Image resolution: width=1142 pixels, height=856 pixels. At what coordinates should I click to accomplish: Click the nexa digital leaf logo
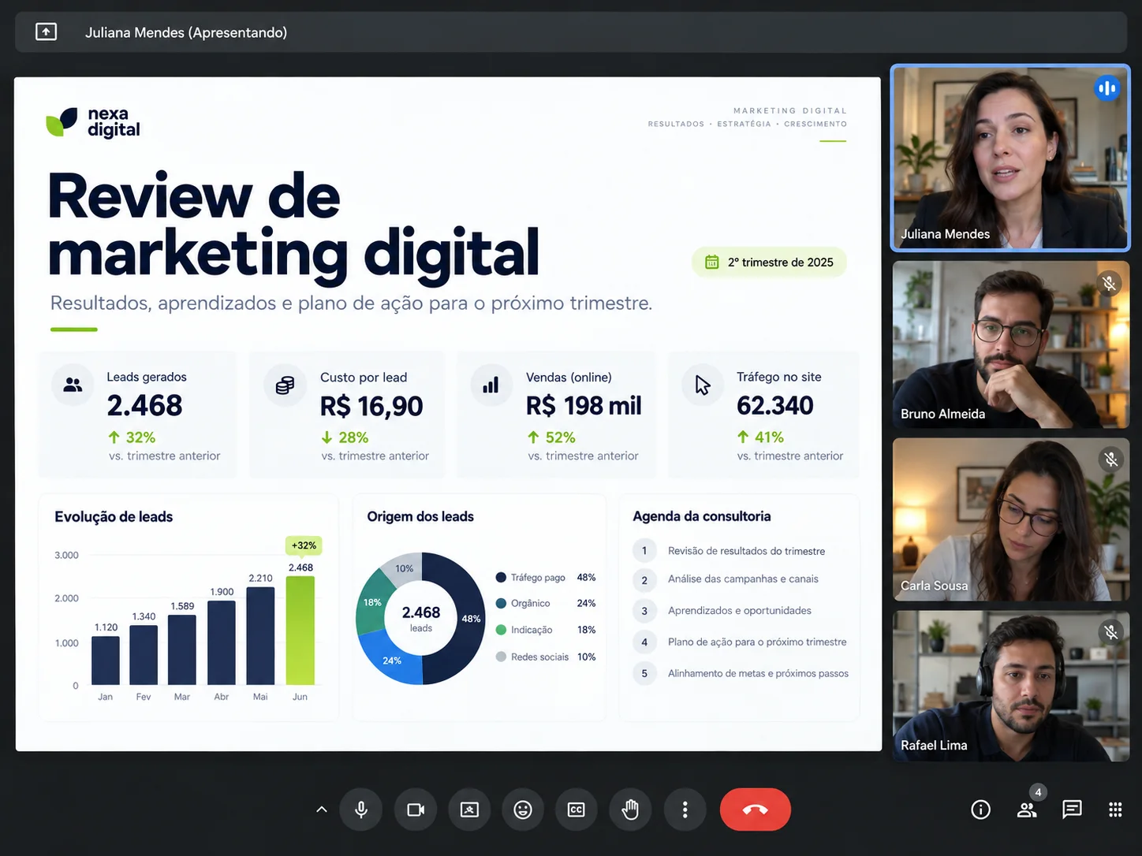click(62, 122)
